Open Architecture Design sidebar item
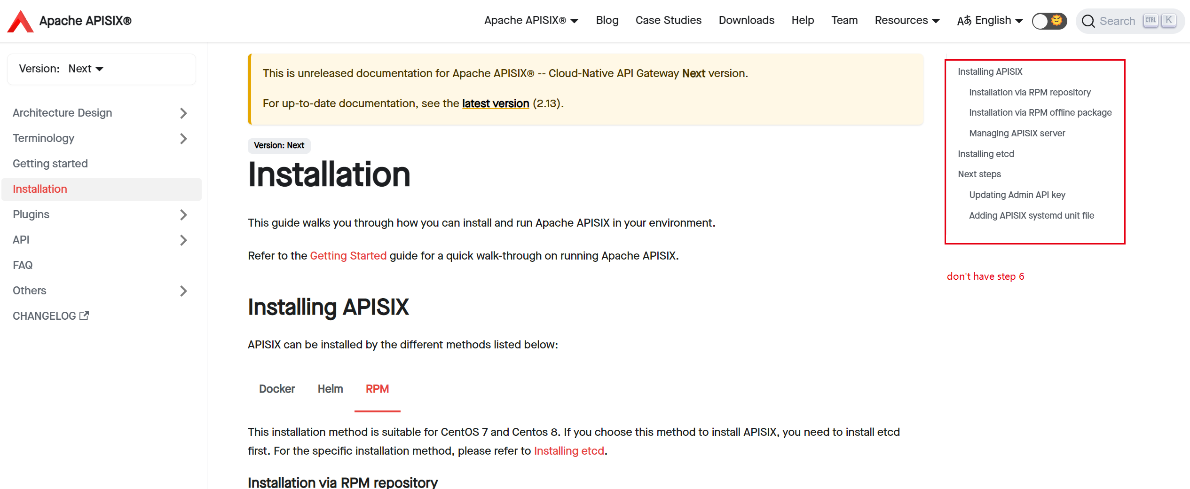Screen dimensions: 1190x489 62,113
